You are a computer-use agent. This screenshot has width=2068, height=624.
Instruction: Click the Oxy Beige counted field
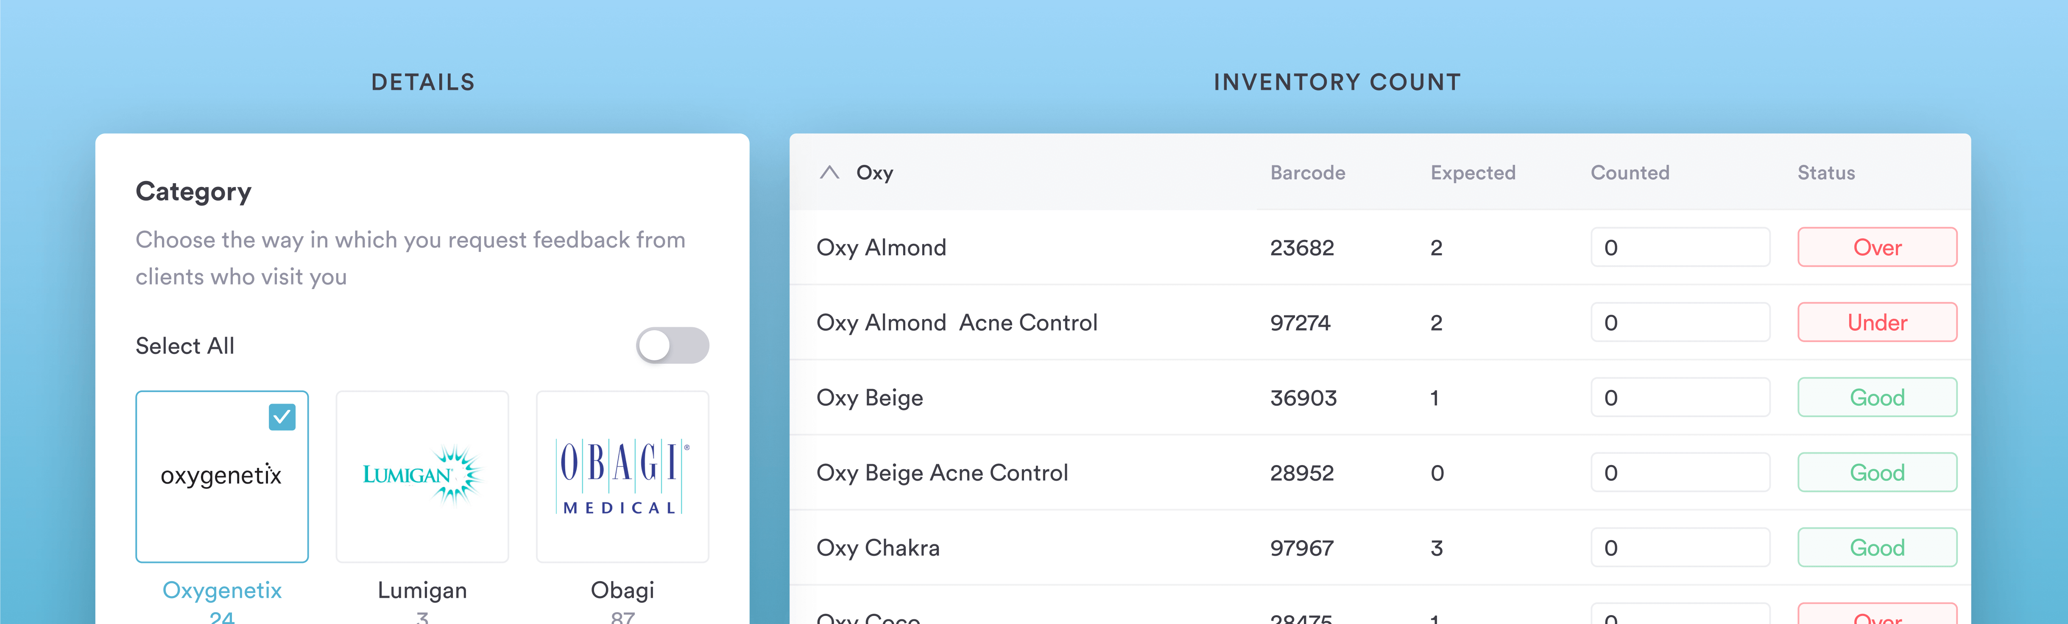coord(1680,398)
